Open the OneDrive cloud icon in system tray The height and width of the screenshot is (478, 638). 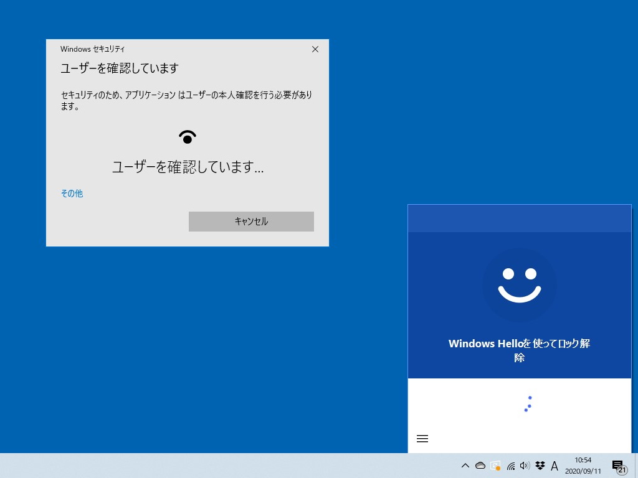point(480,466)
